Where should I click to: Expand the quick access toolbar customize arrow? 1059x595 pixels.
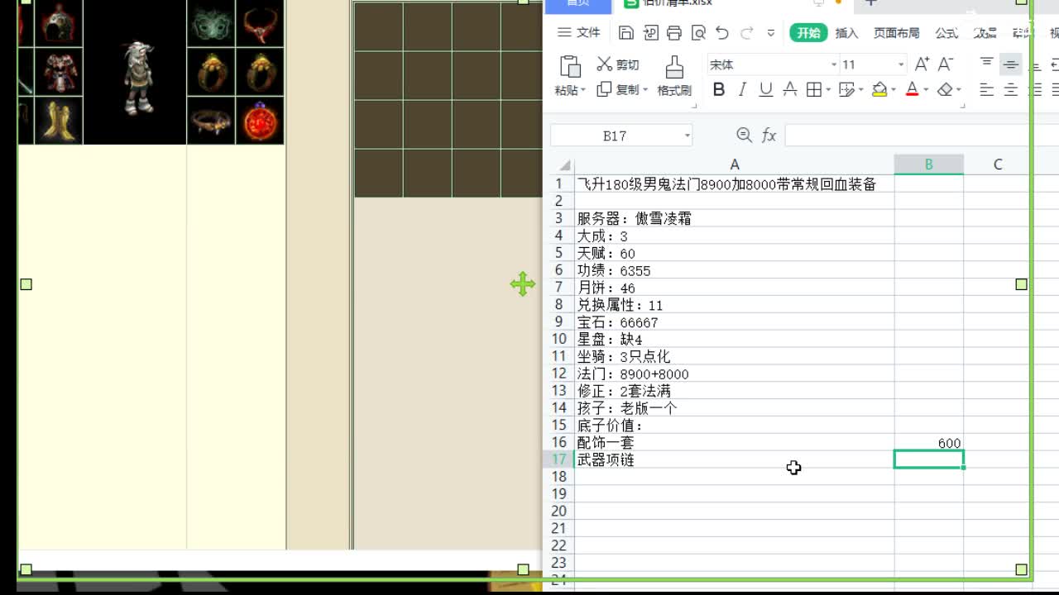771,33
